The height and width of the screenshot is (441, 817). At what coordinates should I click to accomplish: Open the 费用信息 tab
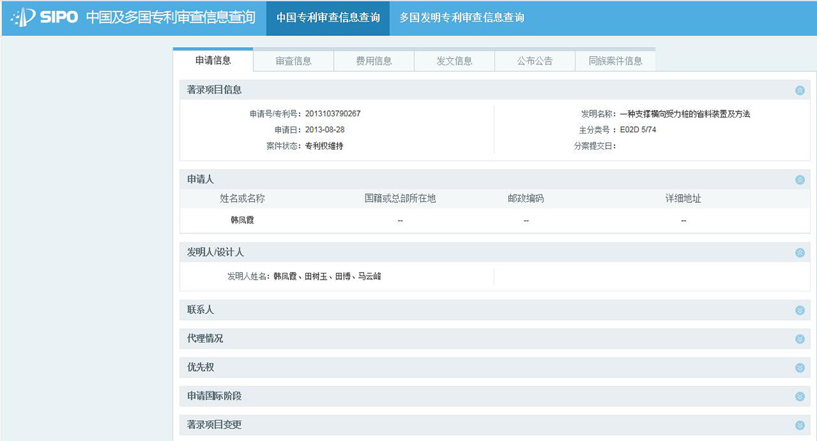coord(374,61)
